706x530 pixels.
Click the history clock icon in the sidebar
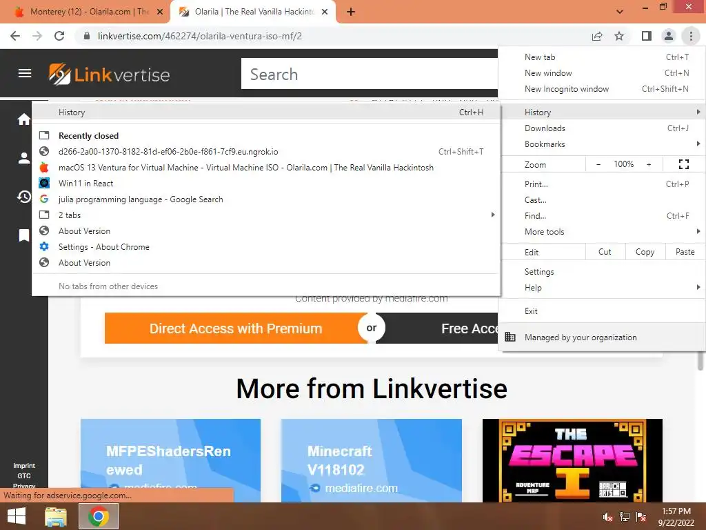(x=24, y=197)
